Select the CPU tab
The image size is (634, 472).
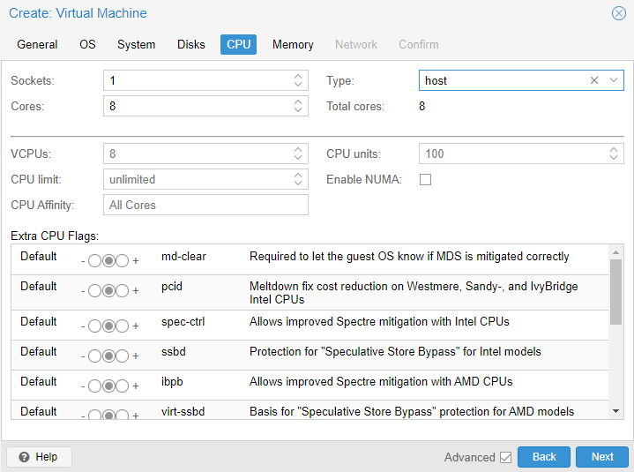click(239, 44)
